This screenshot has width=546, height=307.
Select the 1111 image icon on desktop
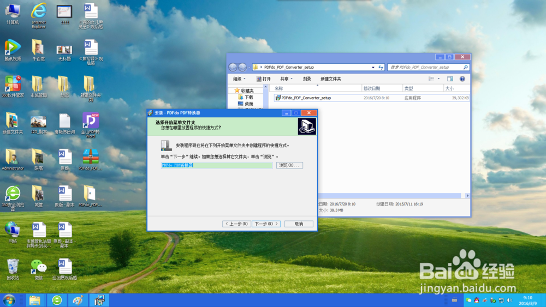64,15
